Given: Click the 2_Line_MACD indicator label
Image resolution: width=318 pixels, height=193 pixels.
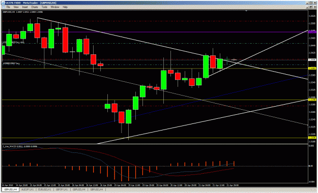Looking at the screenshot, I should (20, 146).
